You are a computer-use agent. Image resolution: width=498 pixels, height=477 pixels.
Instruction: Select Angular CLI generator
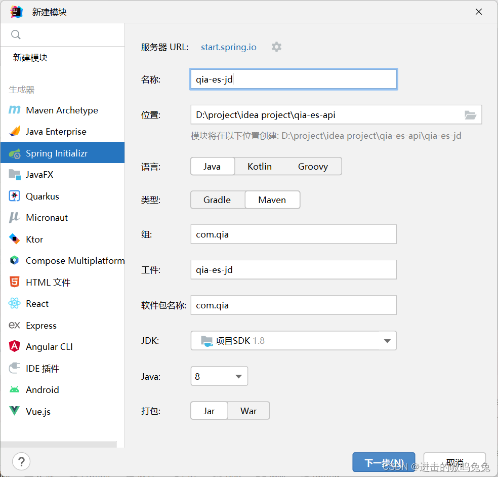pos(63,346)
